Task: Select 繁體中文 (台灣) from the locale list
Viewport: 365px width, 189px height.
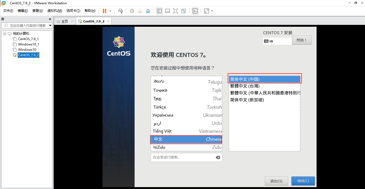Action: tap(245, 86)
